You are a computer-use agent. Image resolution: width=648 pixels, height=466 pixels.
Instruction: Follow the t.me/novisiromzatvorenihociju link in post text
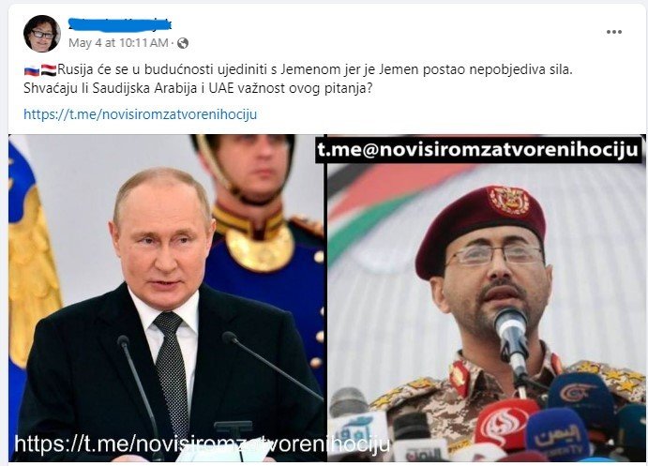pos(140,114)
